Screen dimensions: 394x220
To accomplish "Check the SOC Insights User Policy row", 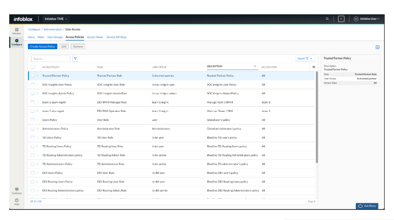I will pos(33,85).
